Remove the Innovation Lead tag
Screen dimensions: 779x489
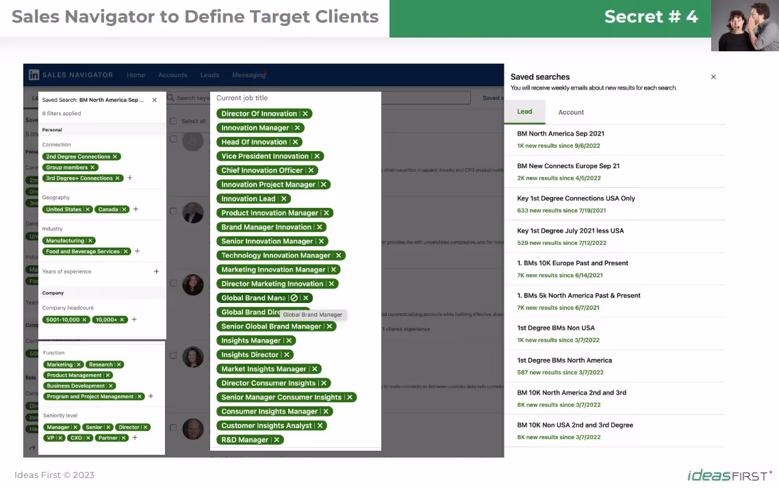[283, 198]
